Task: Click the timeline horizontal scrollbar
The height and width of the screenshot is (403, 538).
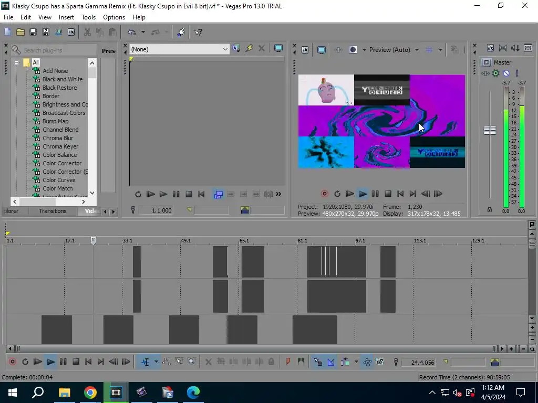Action: pyautogui.click(x=255, y=349)
